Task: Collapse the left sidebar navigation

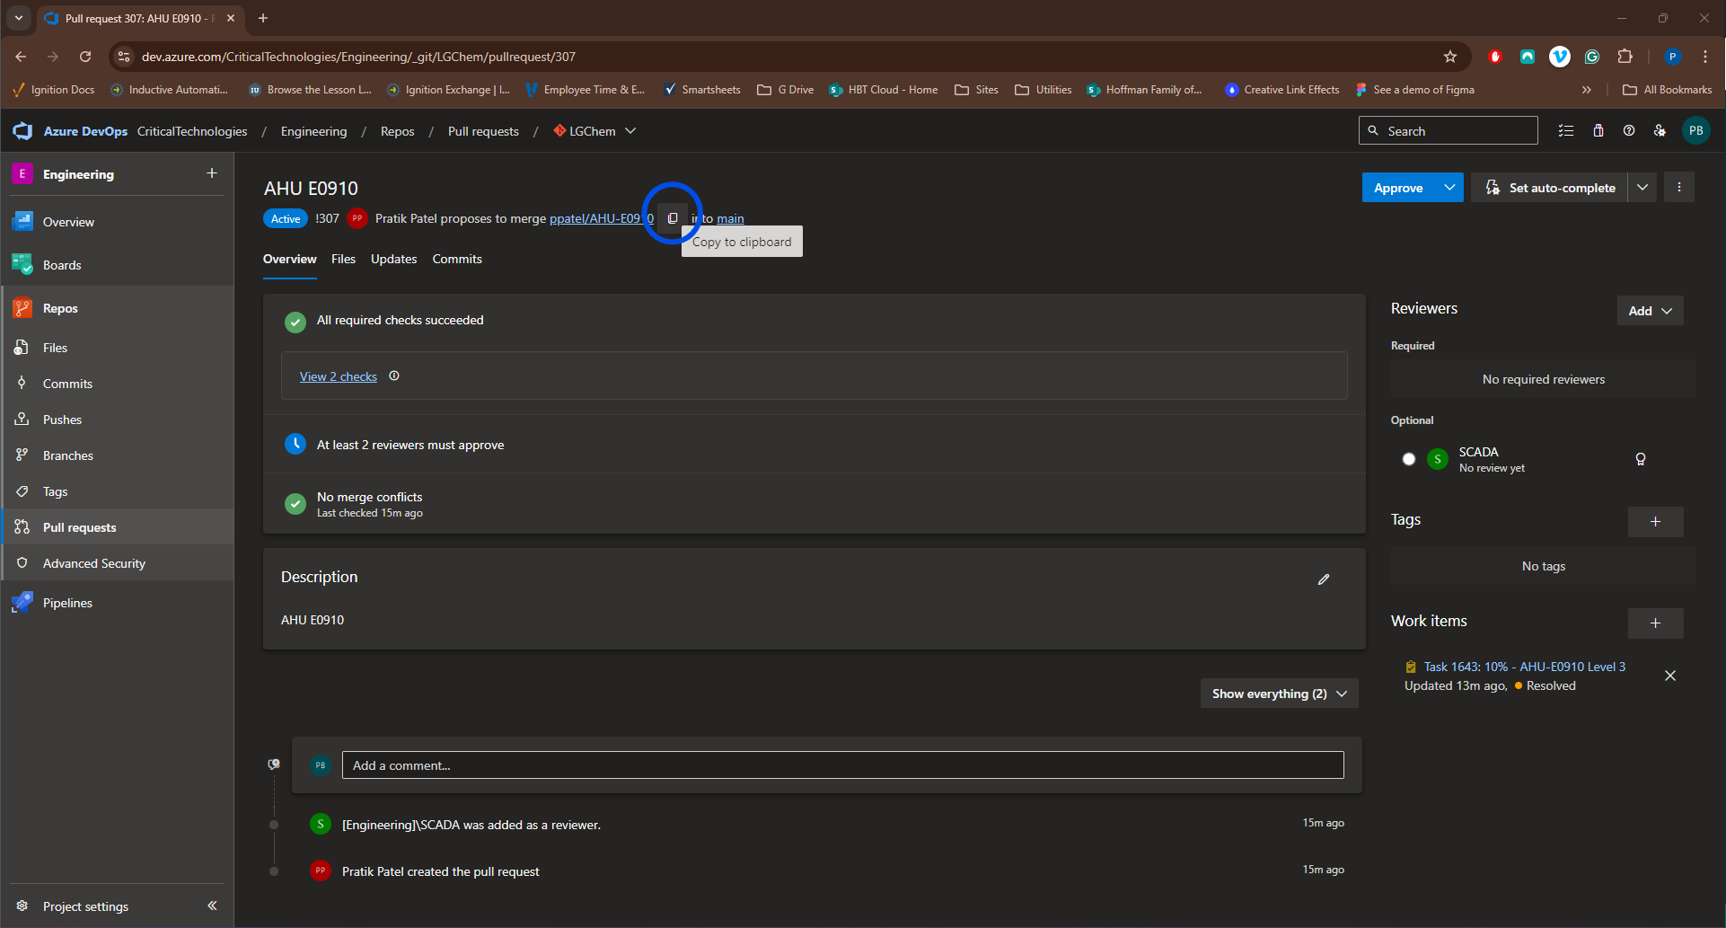Action: [212, 906]
